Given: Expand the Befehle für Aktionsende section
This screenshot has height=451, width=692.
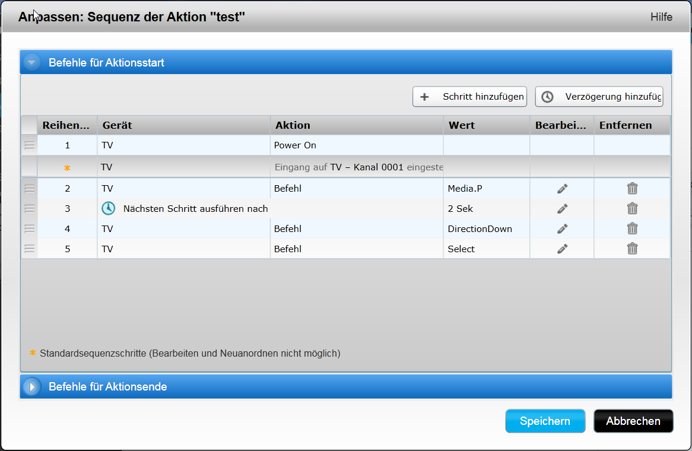Looking at the screenshot, I should pos(32,387).
